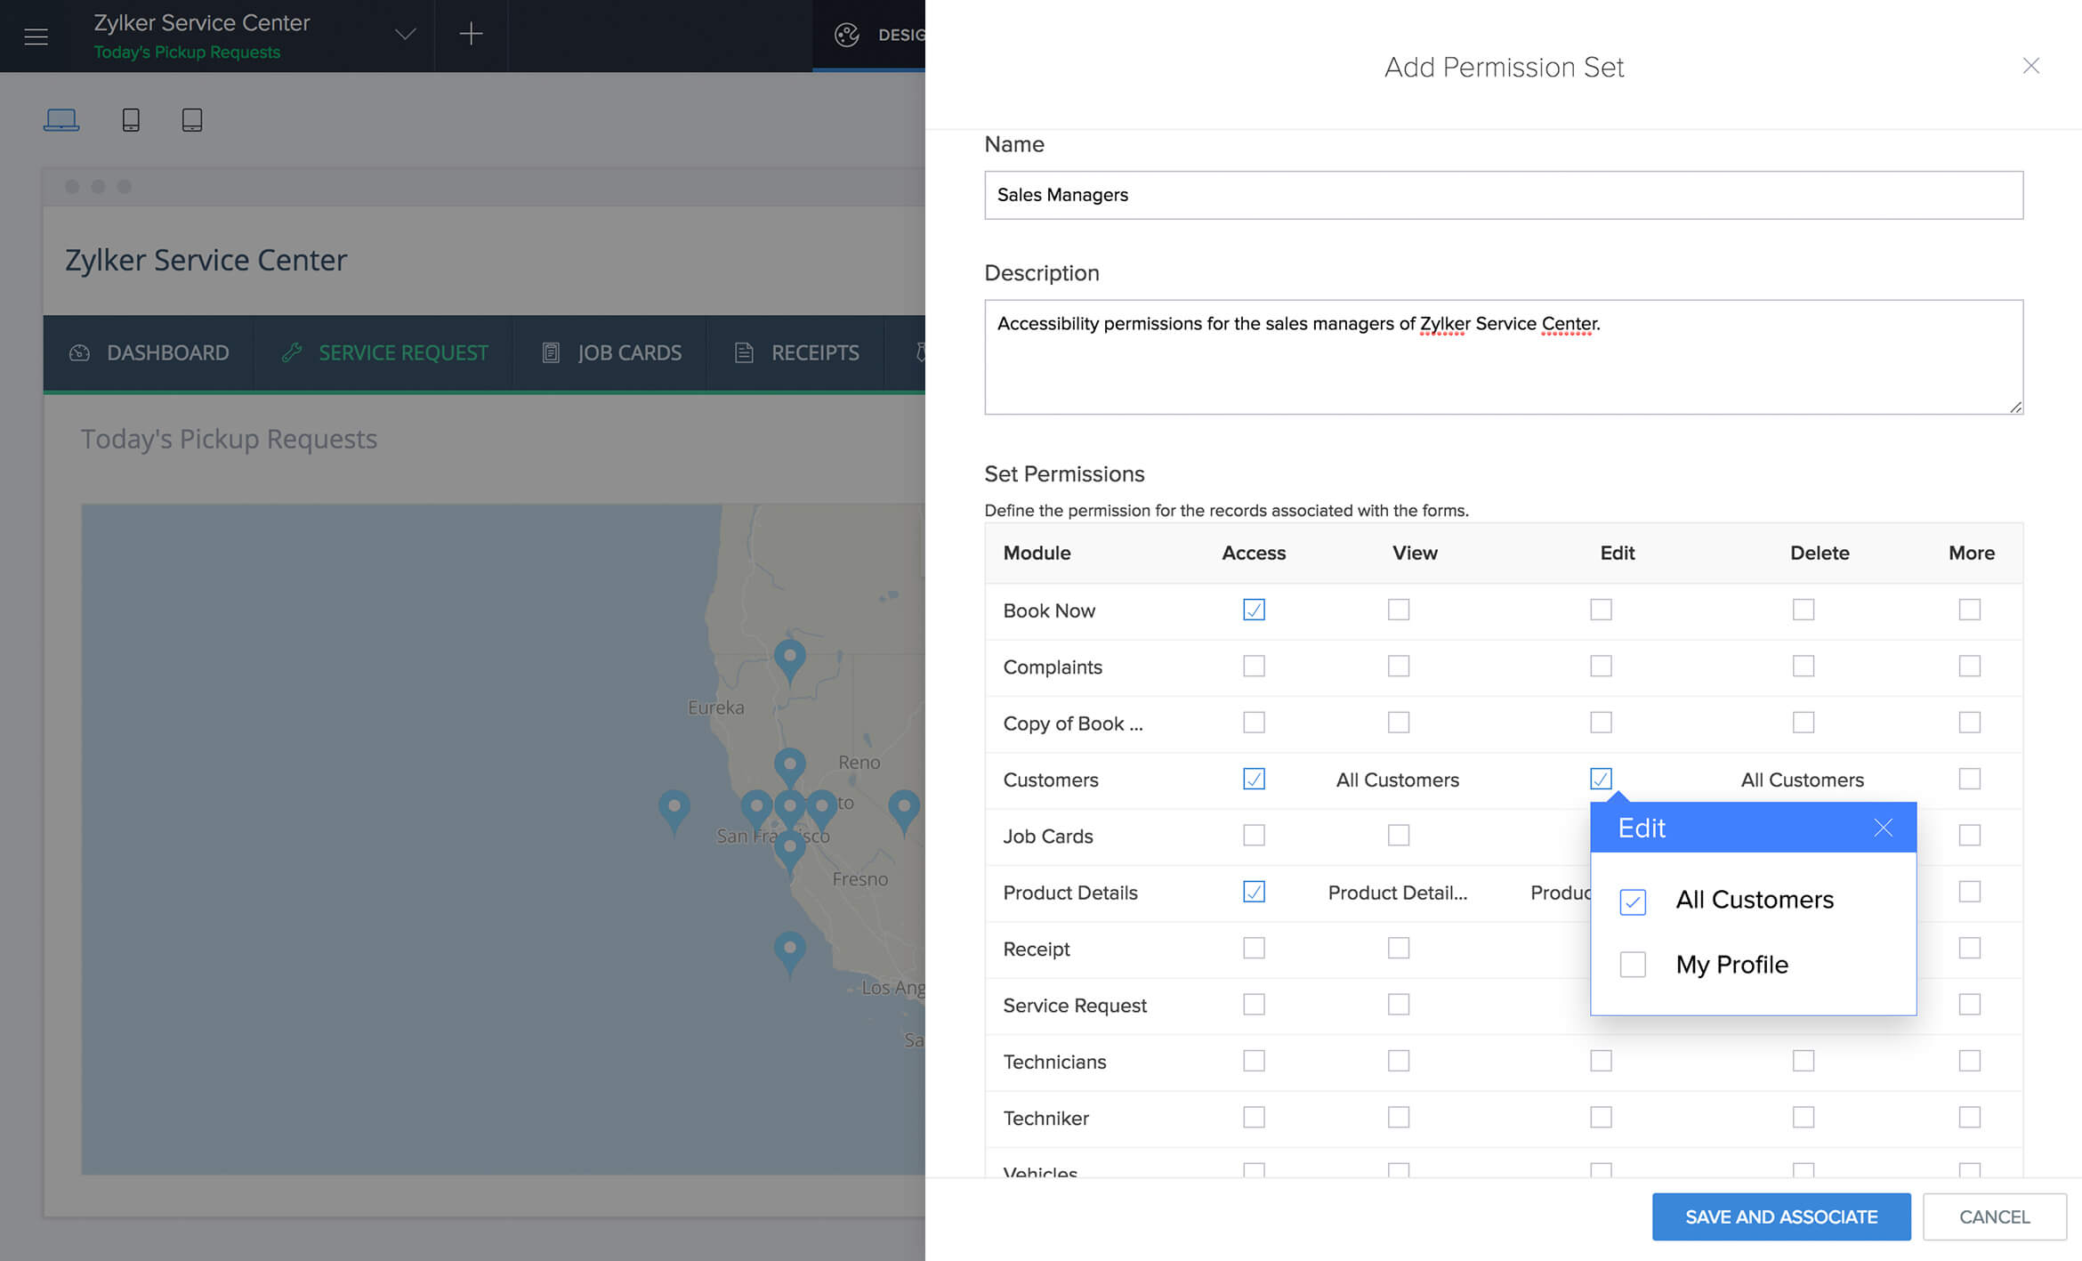
Task: Close the Edit popup
Action: (x=1883, y=828)
